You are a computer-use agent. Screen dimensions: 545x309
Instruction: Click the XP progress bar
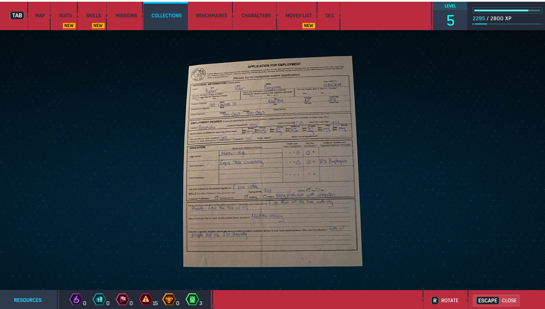[x=507, y=11]
